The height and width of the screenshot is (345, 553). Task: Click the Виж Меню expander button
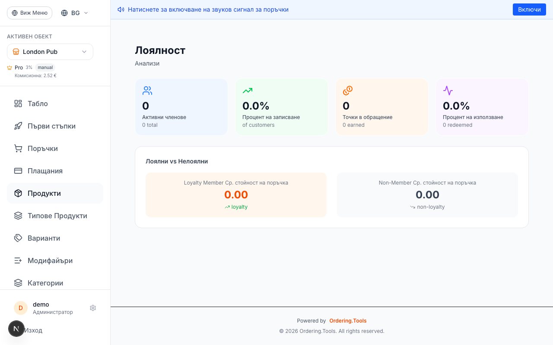[29, 13]
